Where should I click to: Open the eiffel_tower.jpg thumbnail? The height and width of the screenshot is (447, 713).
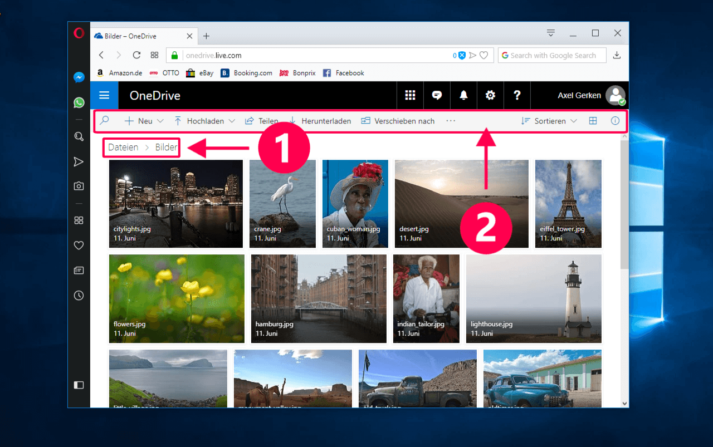coord(568,204)
